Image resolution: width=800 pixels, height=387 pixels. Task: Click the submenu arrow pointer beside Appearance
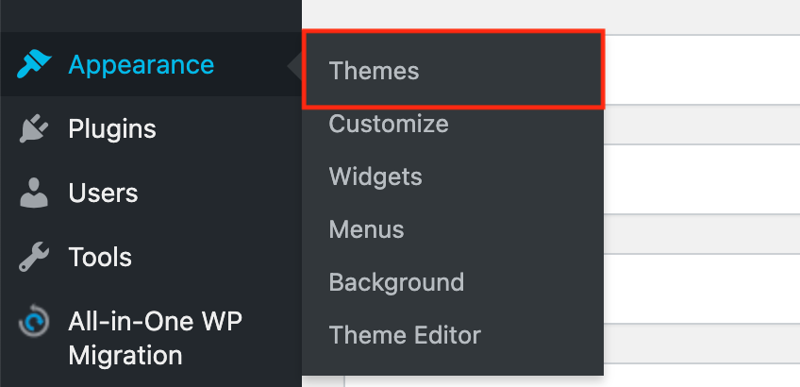294,66
